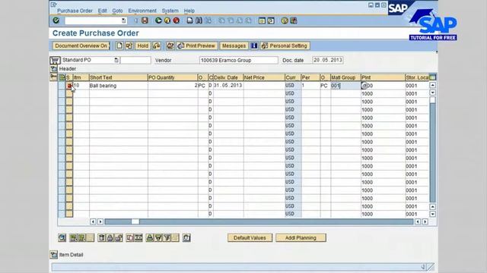Click the Print icon in the standard toolbar
Image resolution: width=487 pixels, height=273 pixels.
(189, 20)
